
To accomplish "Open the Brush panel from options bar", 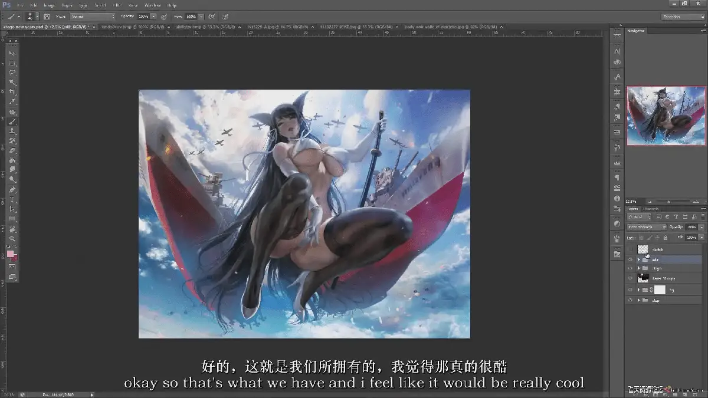I will (47, 17).
